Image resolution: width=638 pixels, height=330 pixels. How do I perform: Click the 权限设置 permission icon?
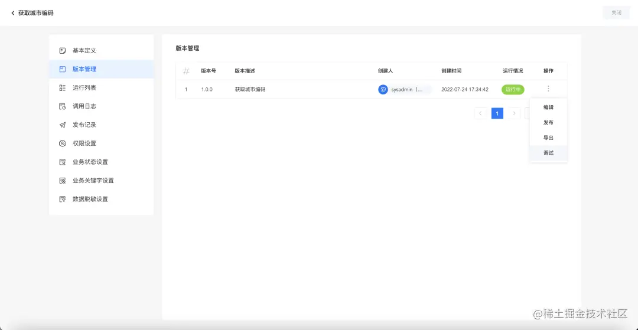pos(62,143)
